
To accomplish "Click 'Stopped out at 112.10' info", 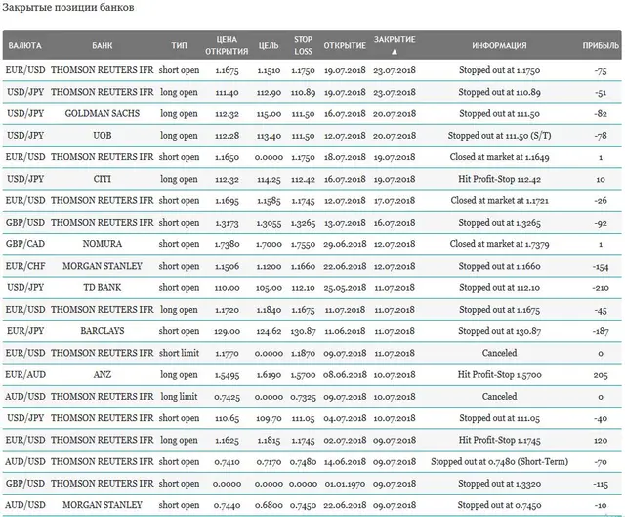I will pyautogui.click(x=499, y=287).
